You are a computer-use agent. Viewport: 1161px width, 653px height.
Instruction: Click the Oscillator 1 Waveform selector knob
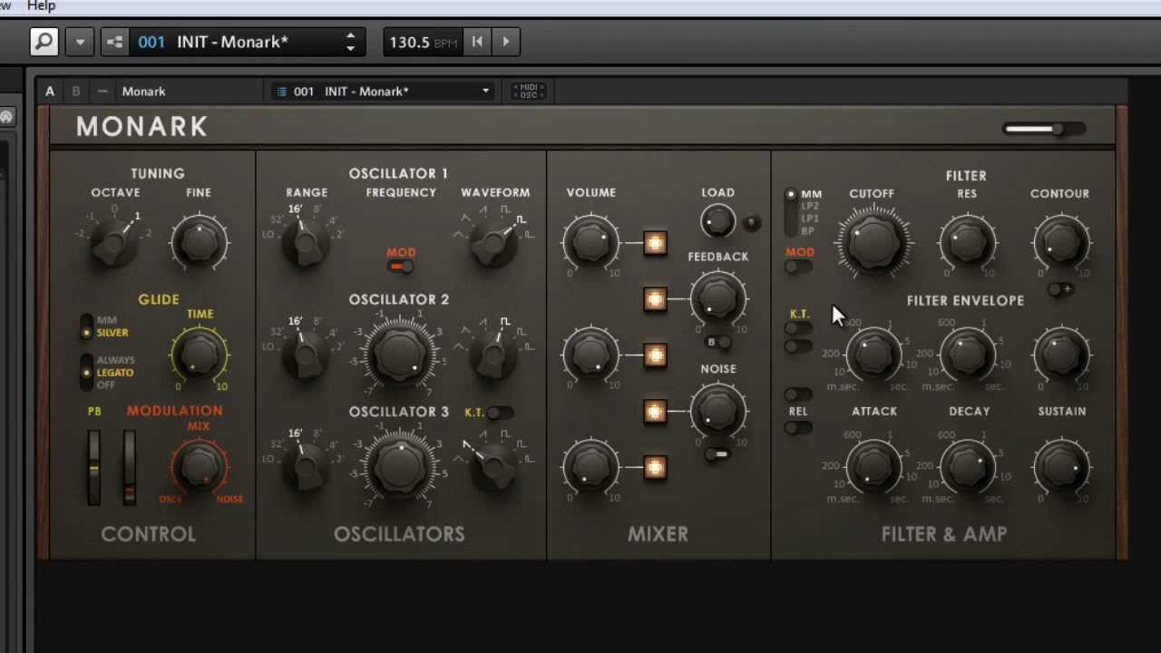495,241
